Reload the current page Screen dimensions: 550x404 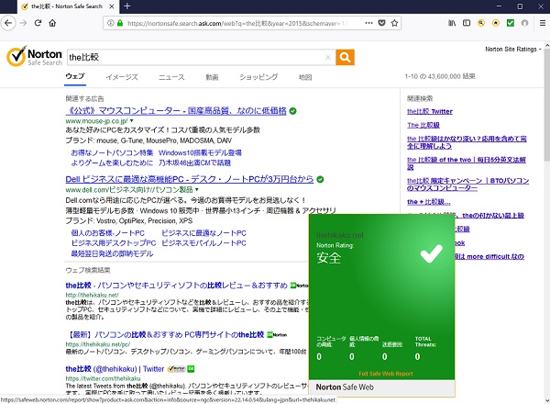coord(38,23)
